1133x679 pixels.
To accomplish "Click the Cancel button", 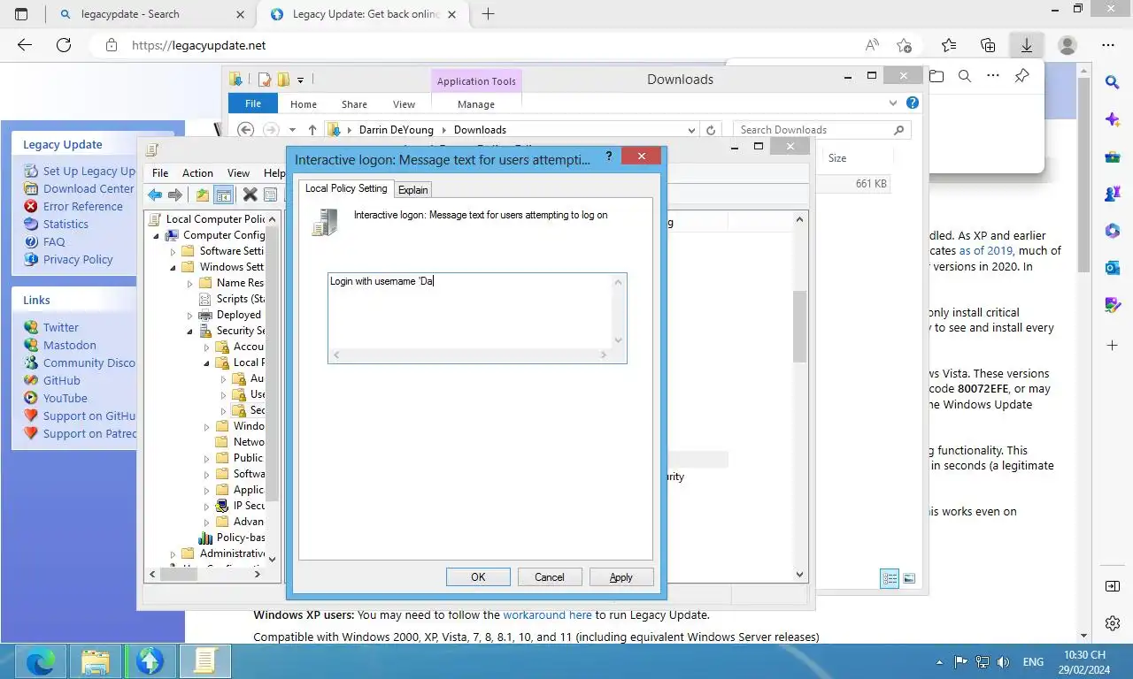I will tap(549, 576).
